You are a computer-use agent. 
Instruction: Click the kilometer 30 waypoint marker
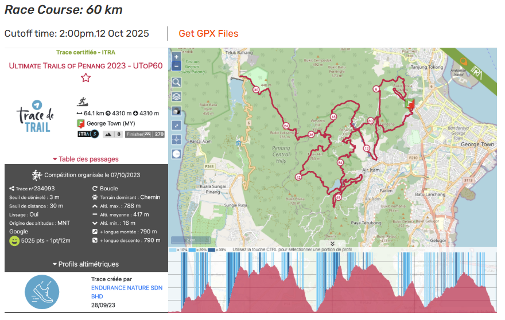(x=255, y=89)
